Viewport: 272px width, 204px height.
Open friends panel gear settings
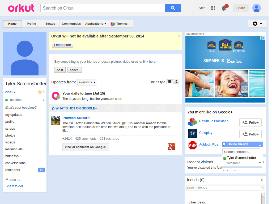pos(262,180)
